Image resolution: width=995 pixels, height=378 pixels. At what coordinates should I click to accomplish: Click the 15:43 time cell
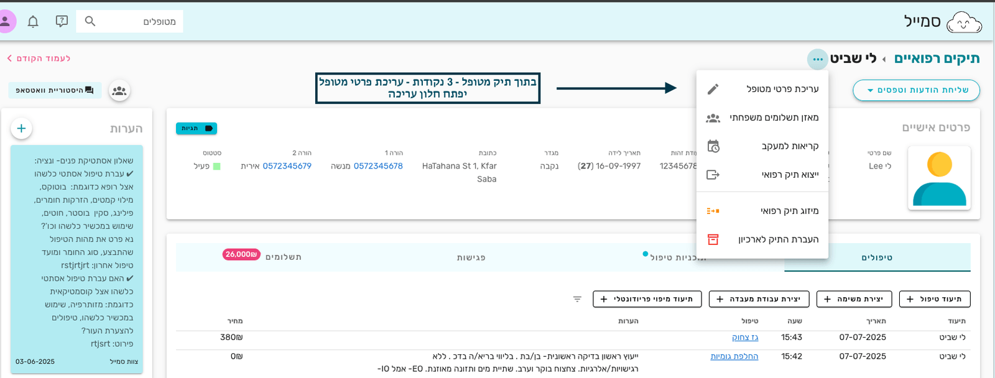pyautogui.click(x=792, y=338)
